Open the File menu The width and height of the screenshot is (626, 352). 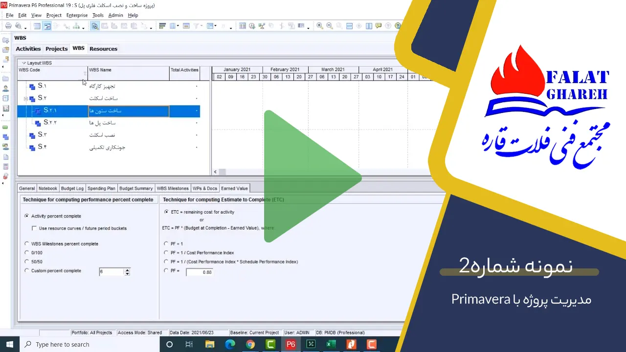click(9, 15)
